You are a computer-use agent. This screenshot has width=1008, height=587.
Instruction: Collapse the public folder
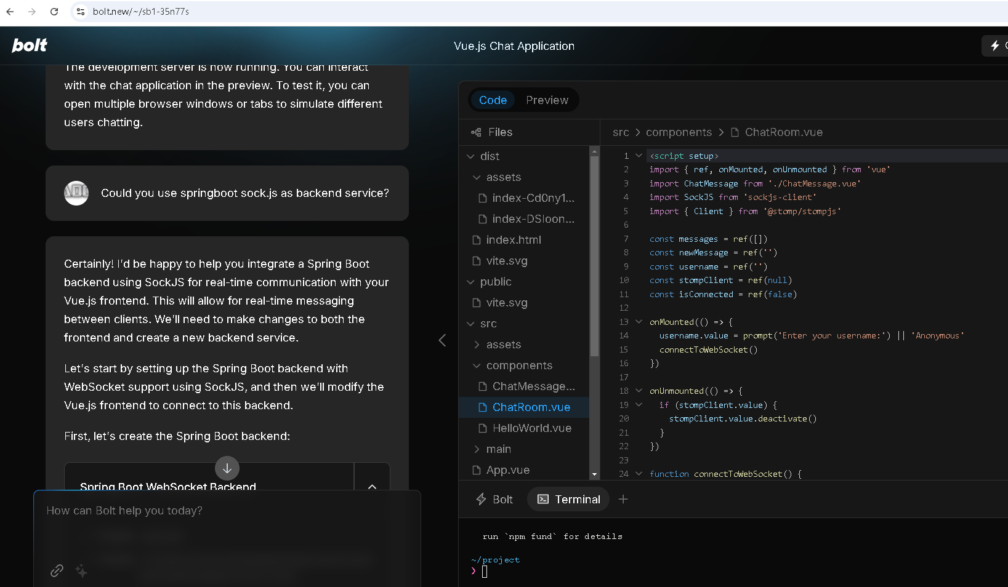pyautogui.click(x=471, y=282)
